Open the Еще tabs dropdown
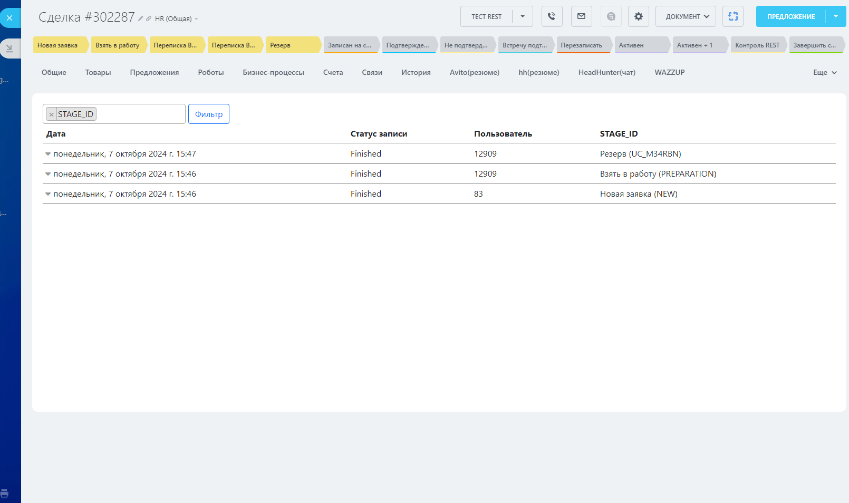Viewport: 849px width, 503px height. (x=824, y=73)
